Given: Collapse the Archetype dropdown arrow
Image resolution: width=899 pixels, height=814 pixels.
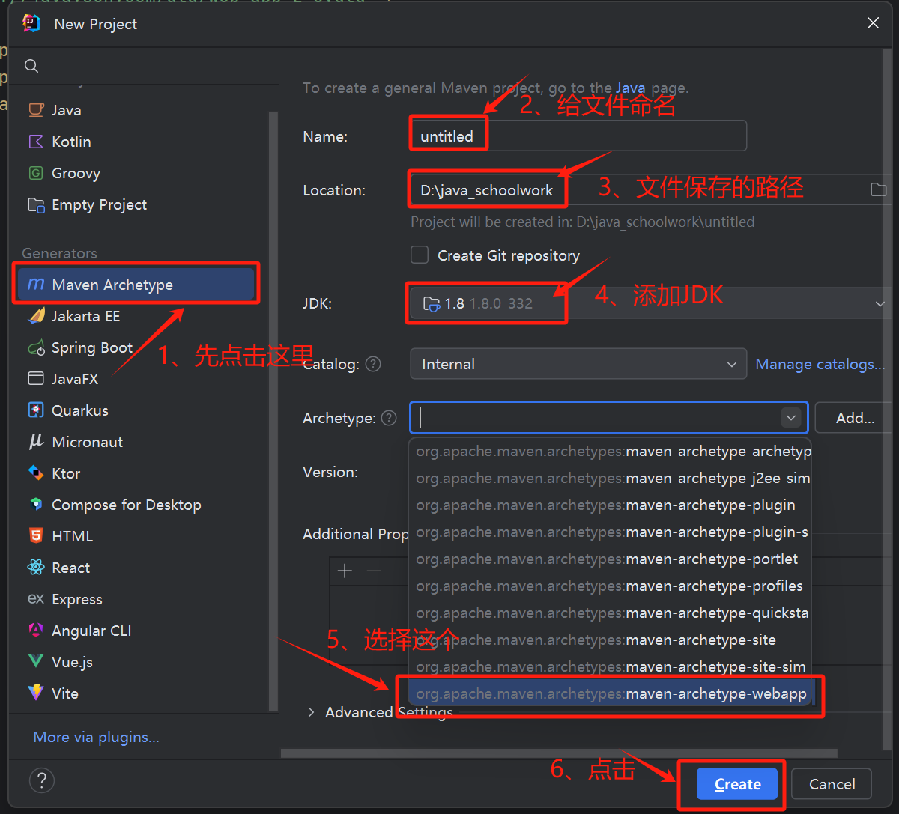Looking at the screenshot, I should click(x=791, y=418).
